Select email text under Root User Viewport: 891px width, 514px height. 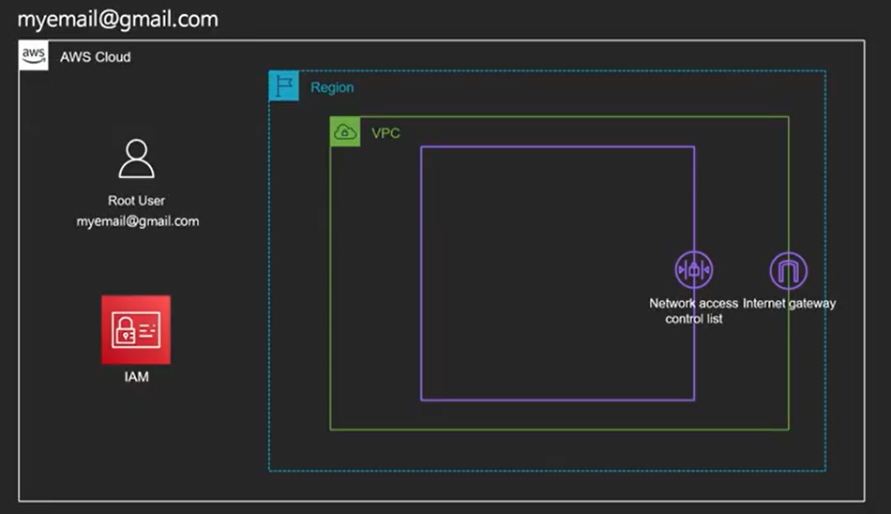(138, 221)
